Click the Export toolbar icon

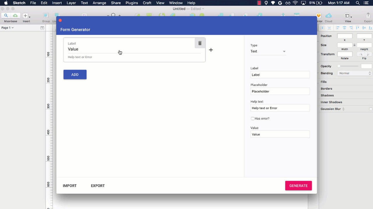(x=368, y=16)
